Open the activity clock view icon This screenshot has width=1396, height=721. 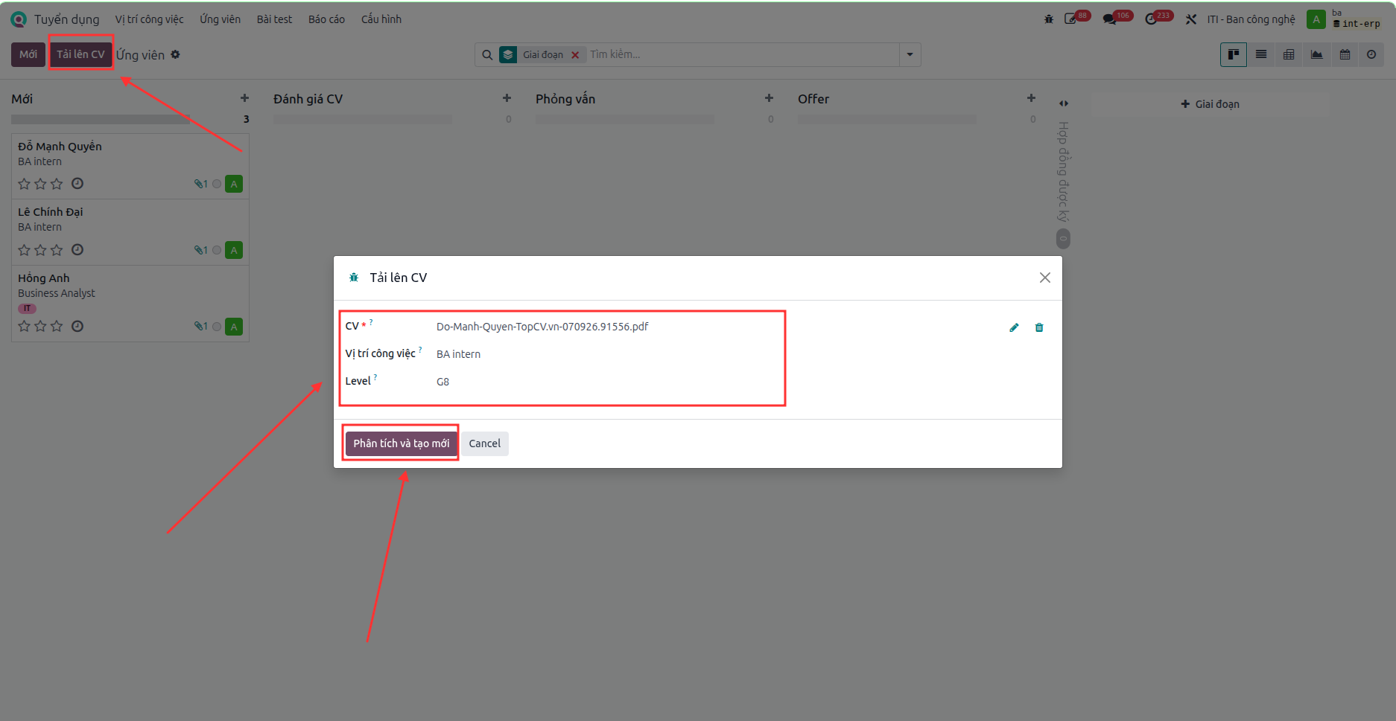point(1371,54)
